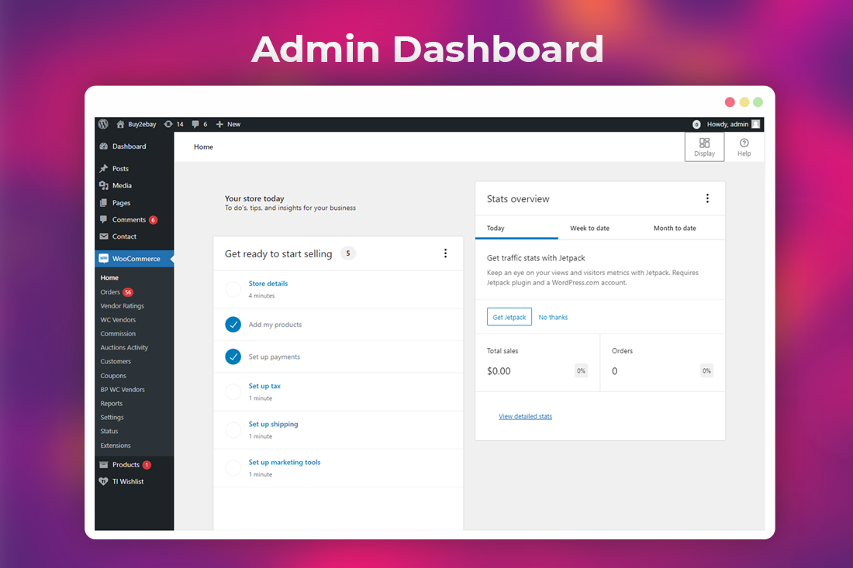The image size is (853, 568).
Task: Click the green window dot
Action: click(x=758, y=102)
